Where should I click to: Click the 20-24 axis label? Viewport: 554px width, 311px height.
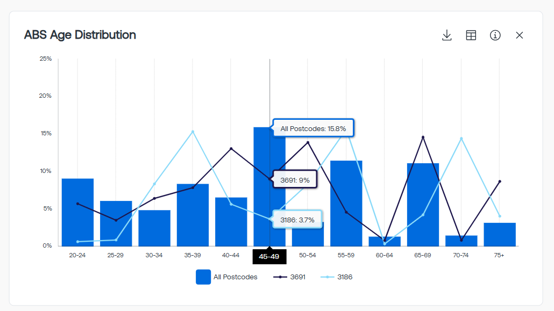point(77,255)
